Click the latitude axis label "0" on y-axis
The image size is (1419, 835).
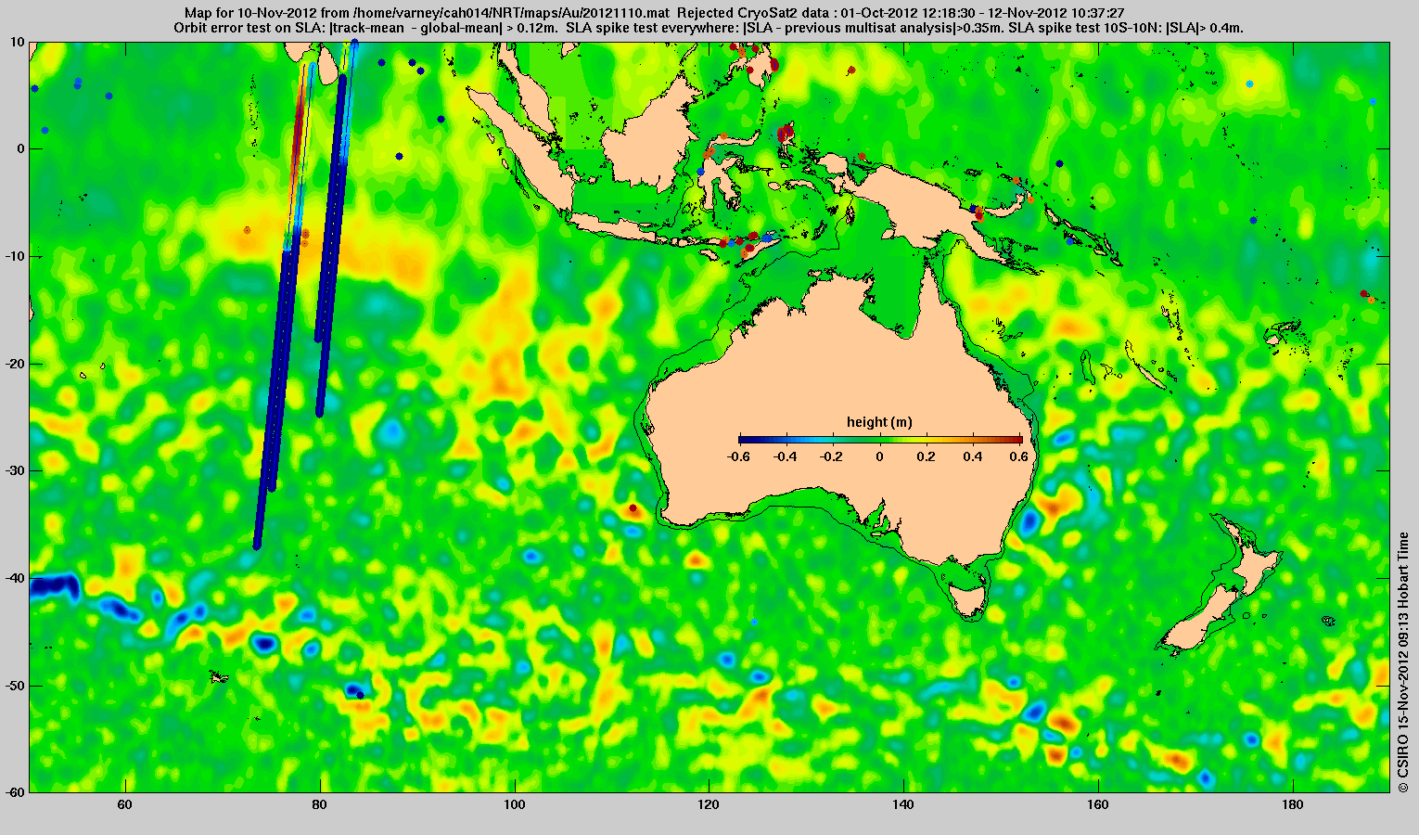coord(21,149)
